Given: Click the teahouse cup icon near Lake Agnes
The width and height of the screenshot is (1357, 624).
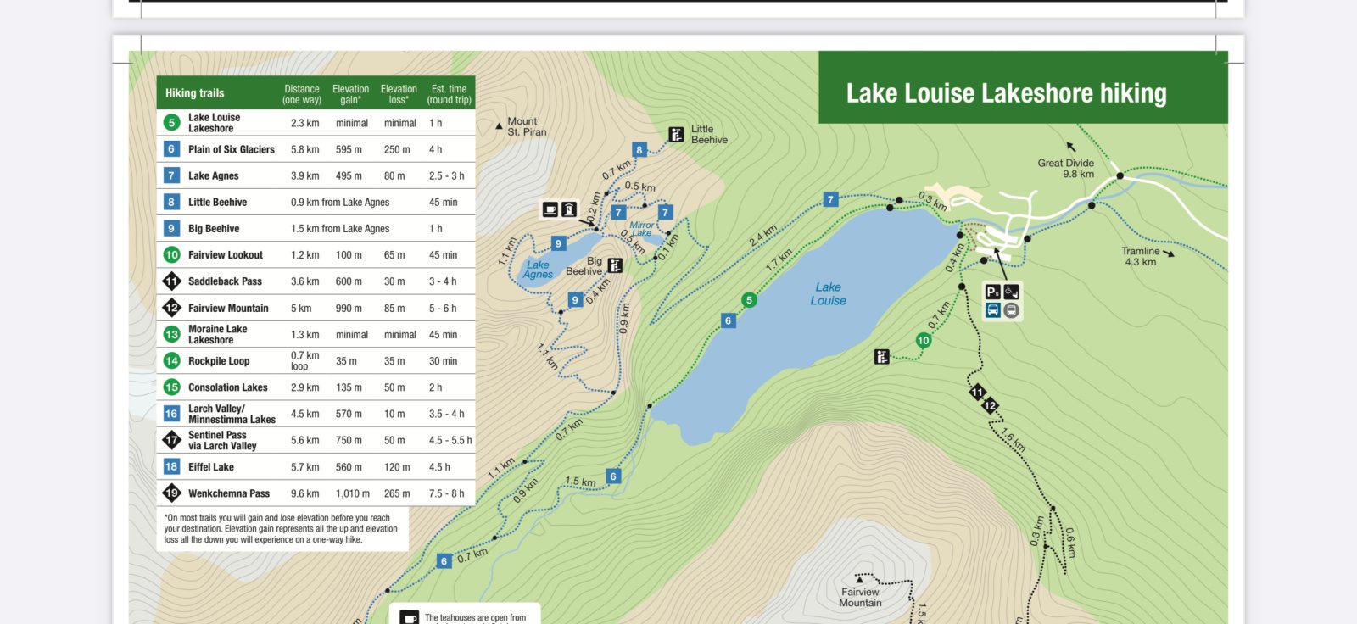Looking at the screenshot, I should click(550, 209).
